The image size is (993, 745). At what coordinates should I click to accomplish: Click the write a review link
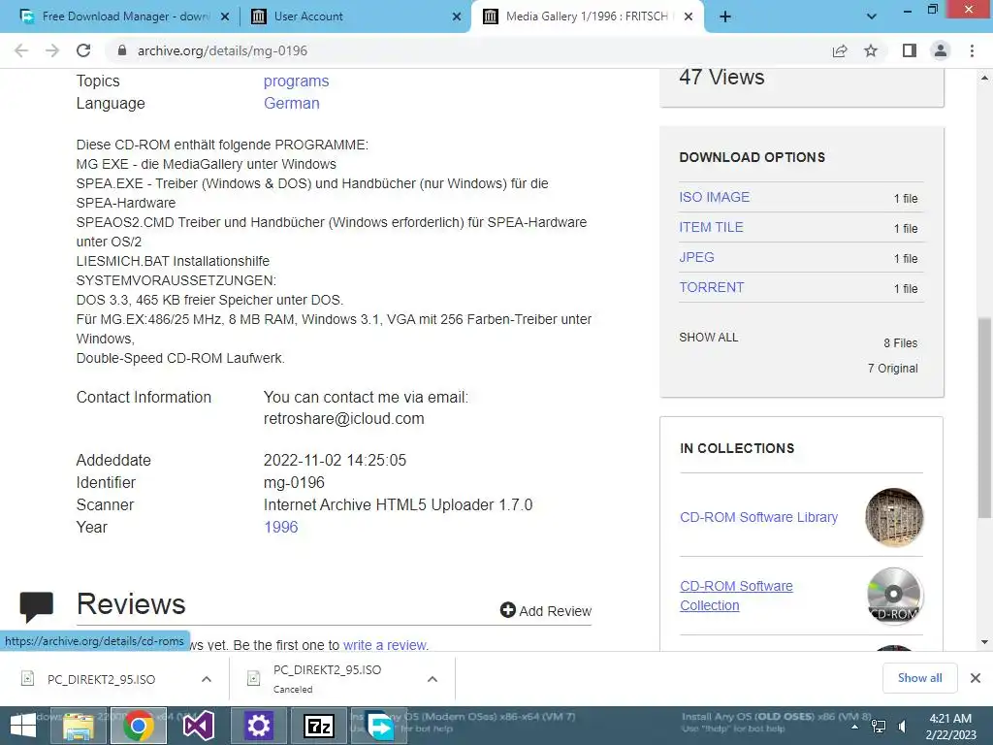tap(386, 645)
